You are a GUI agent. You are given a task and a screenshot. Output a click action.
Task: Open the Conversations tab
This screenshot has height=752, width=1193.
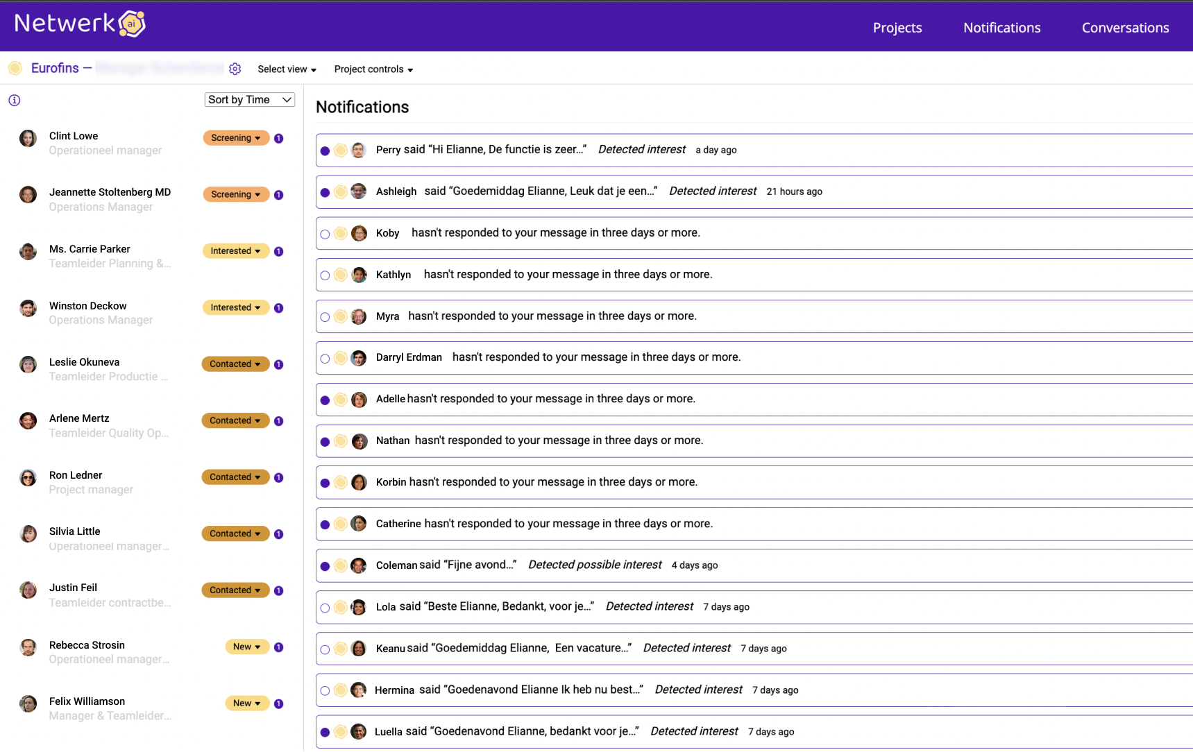[1125, 28]
